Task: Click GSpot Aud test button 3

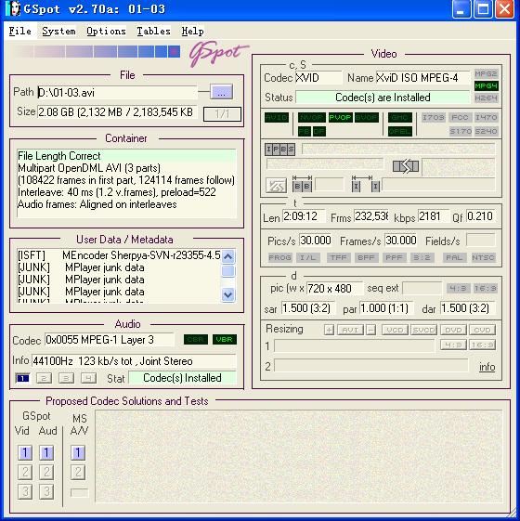Action: [x=46, y=492]
